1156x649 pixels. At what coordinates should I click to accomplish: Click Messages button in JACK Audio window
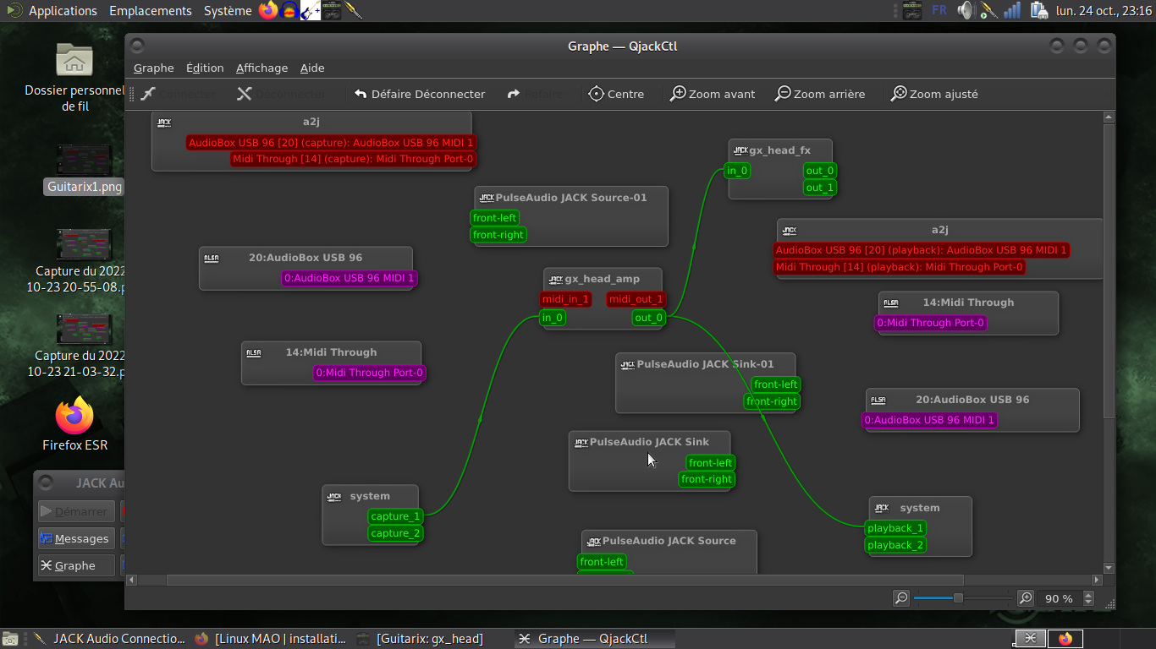[x=76, y=538]
